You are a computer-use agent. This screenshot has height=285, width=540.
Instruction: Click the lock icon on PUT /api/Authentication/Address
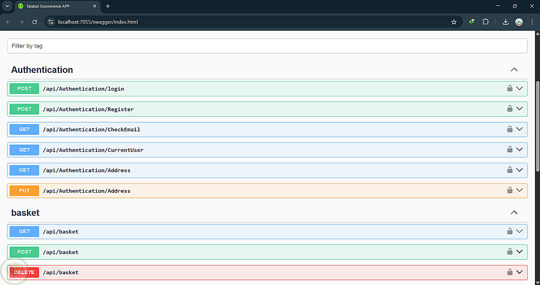pos(510,190)
